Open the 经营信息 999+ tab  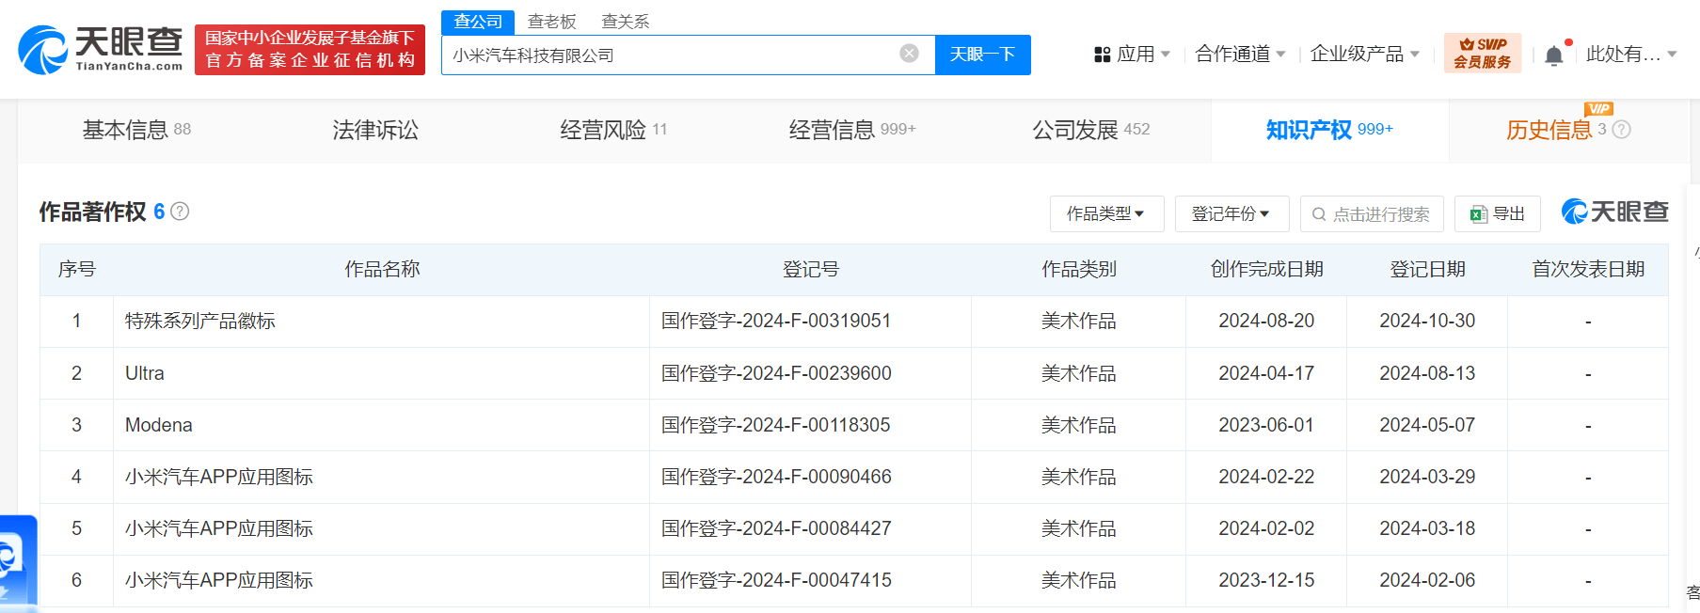tap(852, 130)
